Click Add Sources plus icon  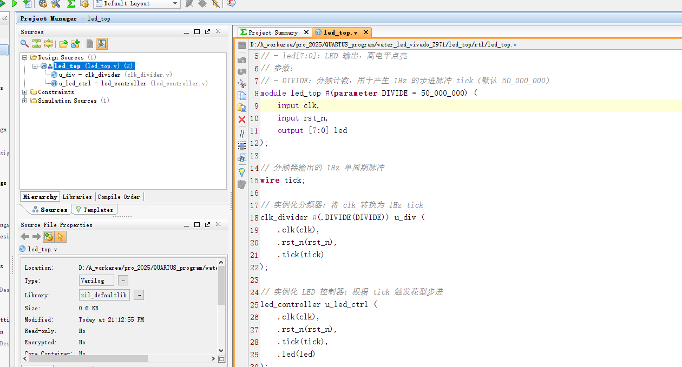click(x=75, y=44)
